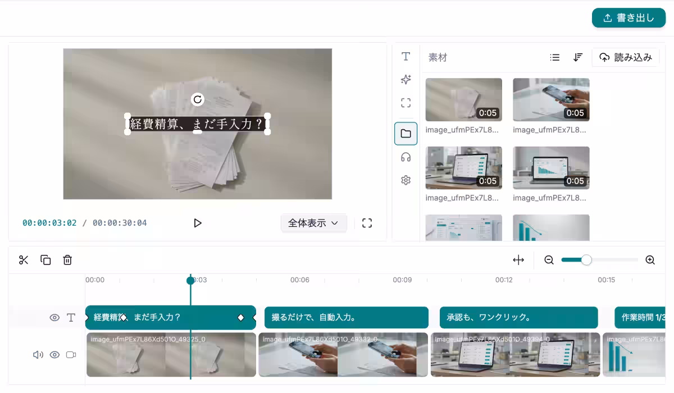Click the text track T icon
The image size is (674, 393).
(x=71, y=317)
